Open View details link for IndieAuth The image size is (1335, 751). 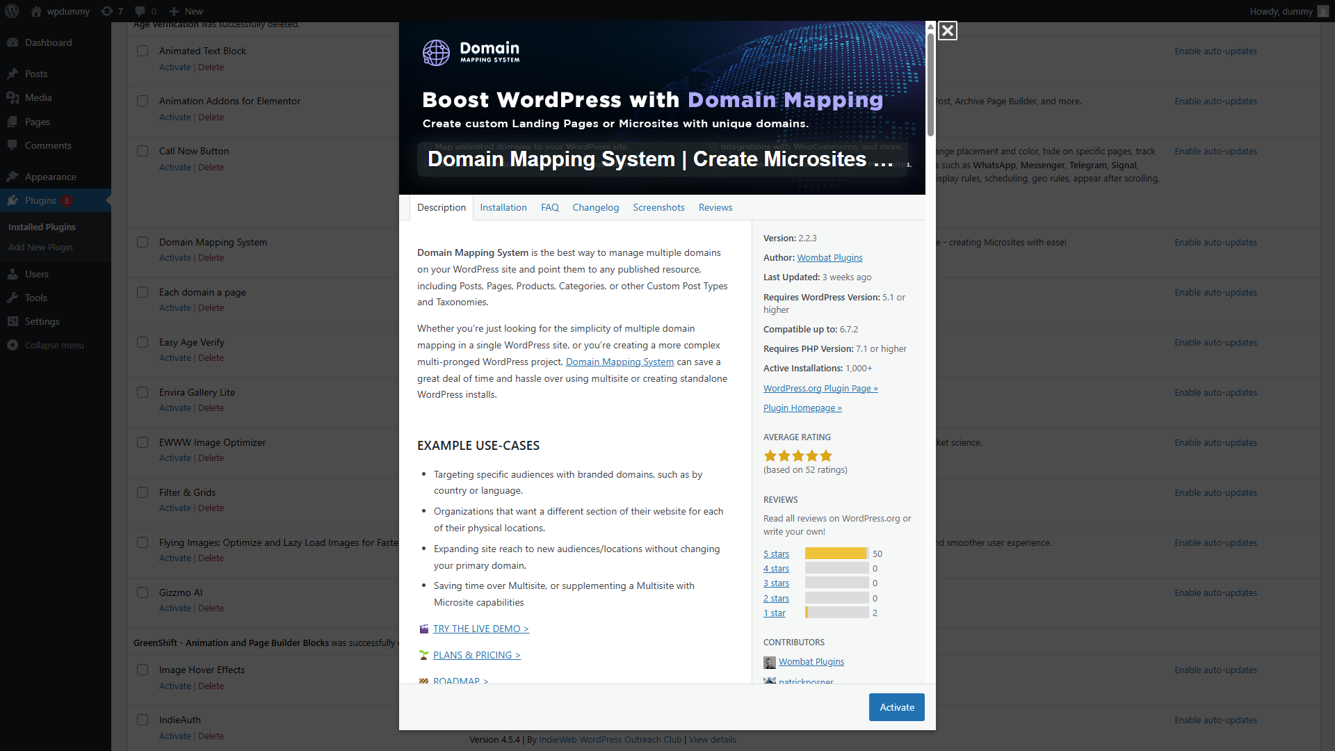click(713, 739)
